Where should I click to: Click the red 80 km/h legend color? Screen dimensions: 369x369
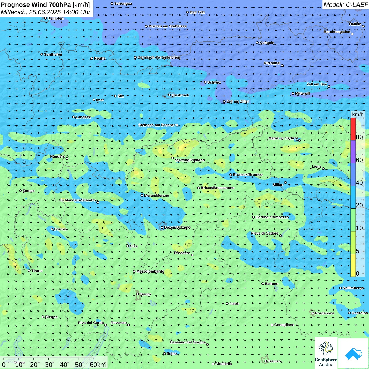(353, 129)
